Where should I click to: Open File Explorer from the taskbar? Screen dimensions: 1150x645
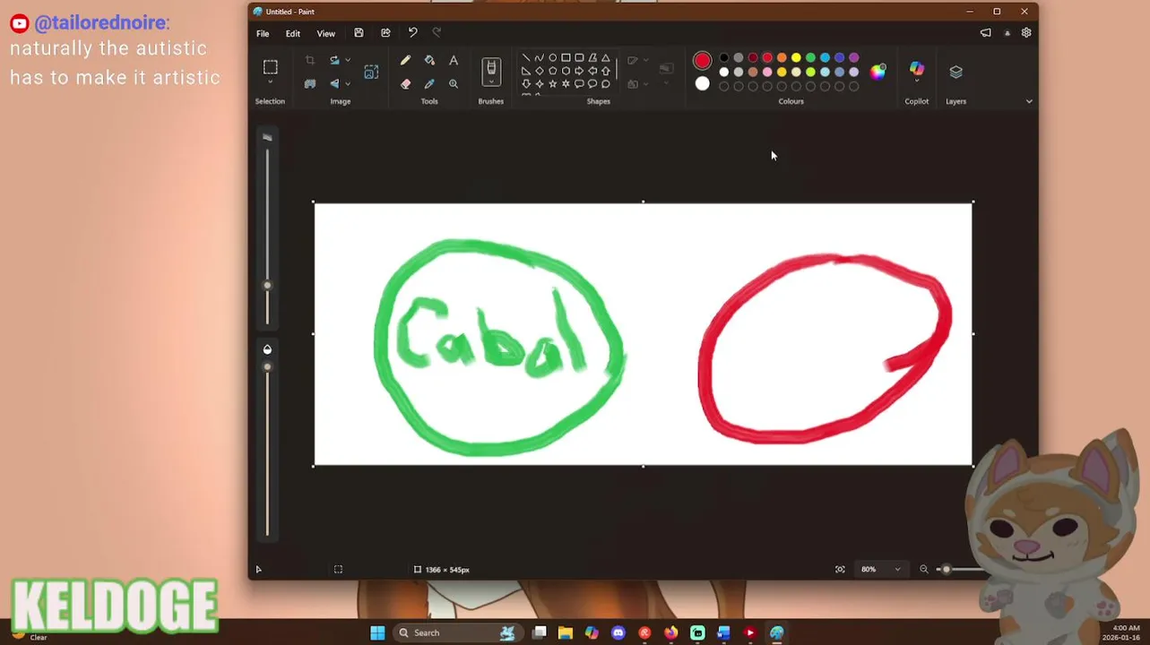pyautogui.click(x=566, y=633)
